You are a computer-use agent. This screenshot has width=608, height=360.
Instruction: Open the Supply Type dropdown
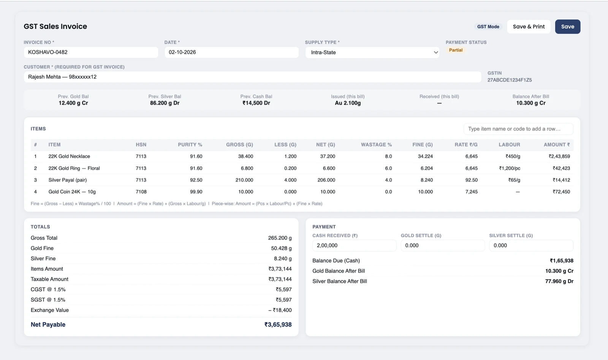(x=372, y=52)
